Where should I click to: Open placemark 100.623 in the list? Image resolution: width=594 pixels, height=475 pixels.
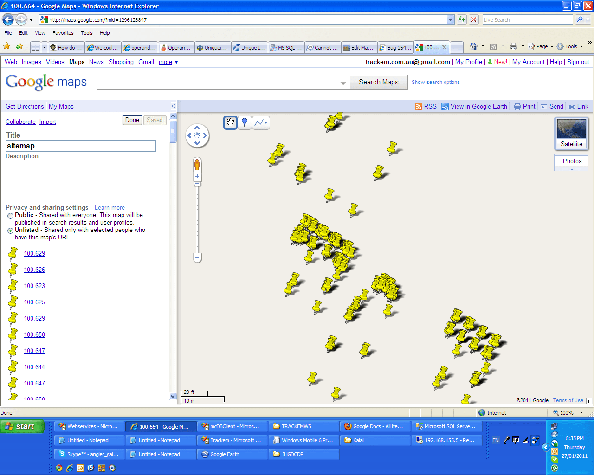click(34, 286)
